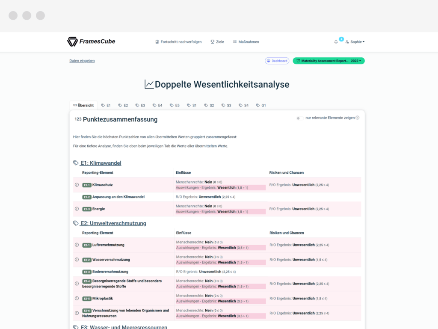
Task: Click the Luftverschmutzung row label
Action: 108,245
